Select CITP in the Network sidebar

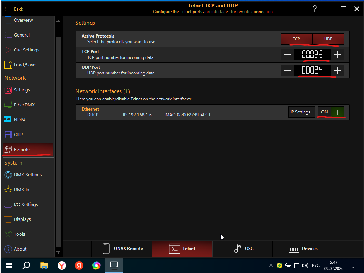(x=20, y=134)
